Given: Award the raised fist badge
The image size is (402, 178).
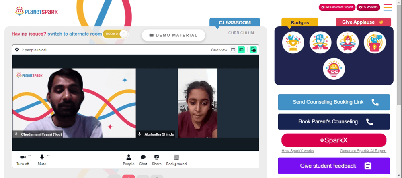Looking at the screenshot, I should coord(320,42).
